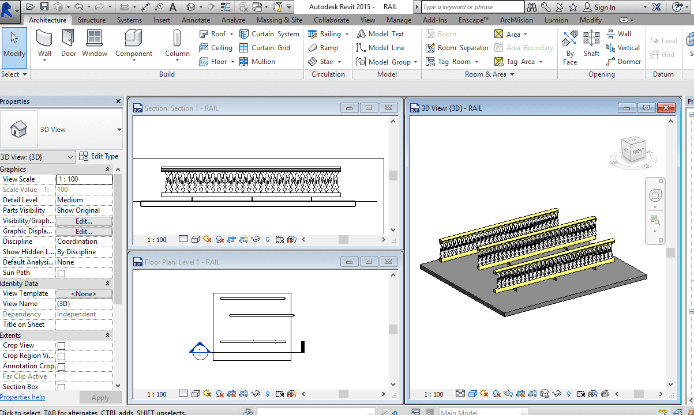694x415 pixels.
Task: Enable the Sun Path checkbox
Action: (x=61, y=273)
